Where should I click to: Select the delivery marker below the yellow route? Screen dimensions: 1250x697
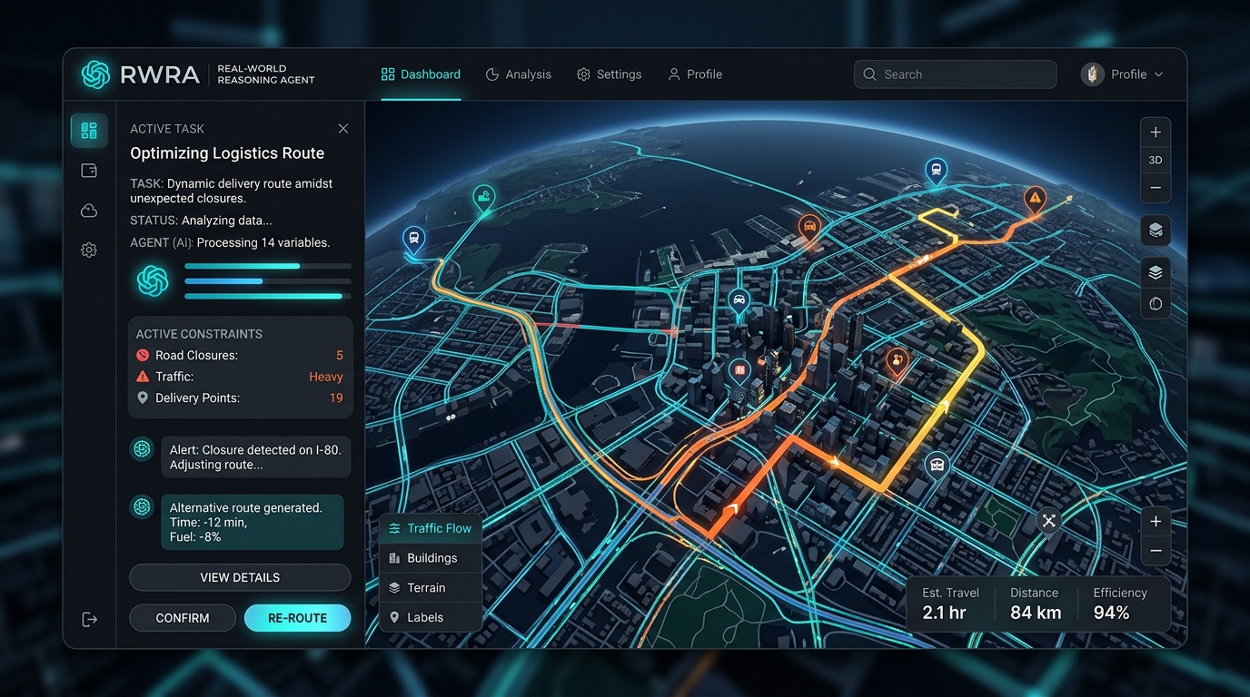pyautogui.click(x=937, y=465)
